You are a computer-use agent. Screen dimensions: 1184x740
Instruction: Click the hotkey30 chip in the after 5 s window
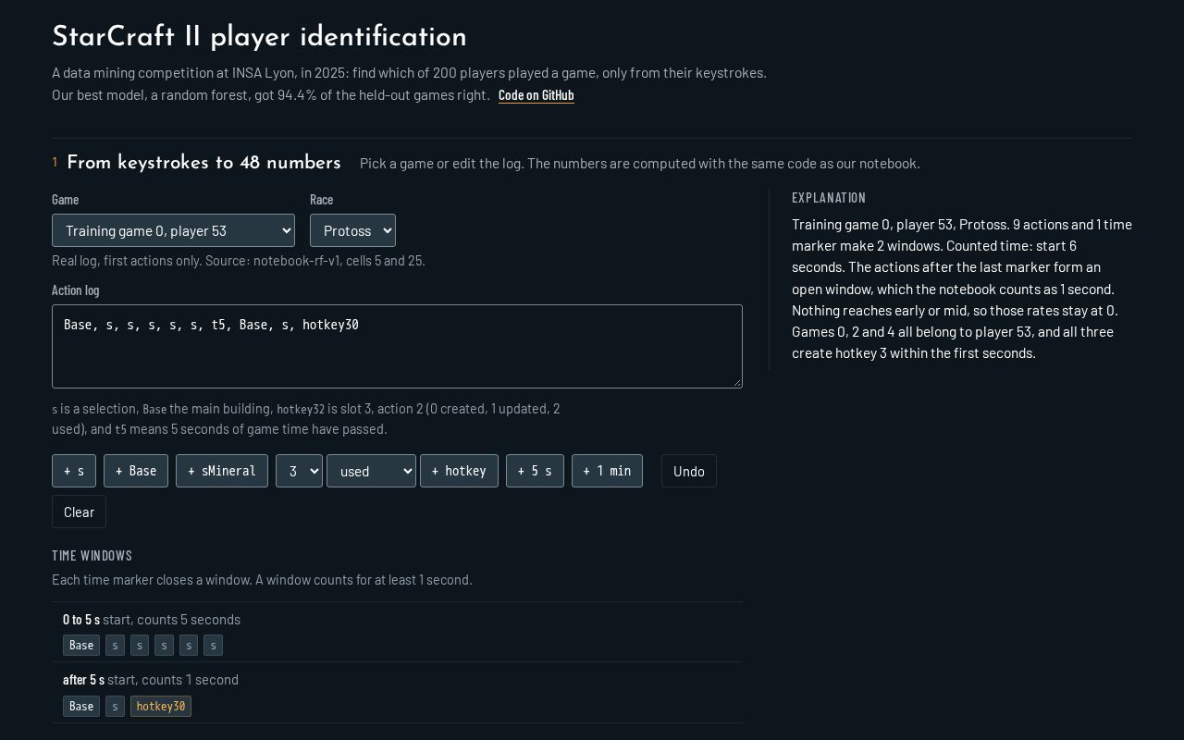161,706
